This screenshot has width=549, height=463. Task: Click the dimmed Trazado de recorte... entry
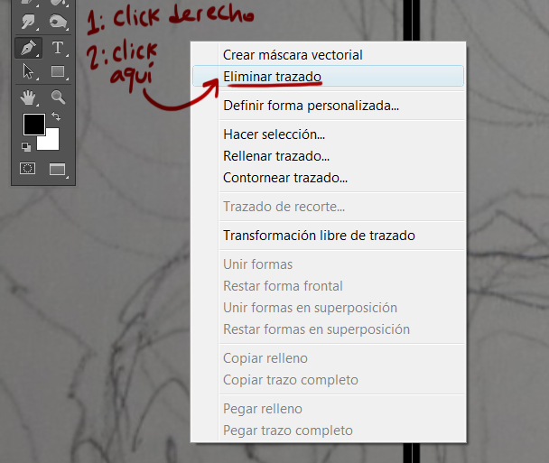328,207
